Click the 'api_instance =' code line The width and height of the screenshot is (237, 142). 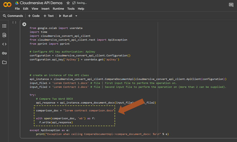pyautogui.click(x=128, y=79)
